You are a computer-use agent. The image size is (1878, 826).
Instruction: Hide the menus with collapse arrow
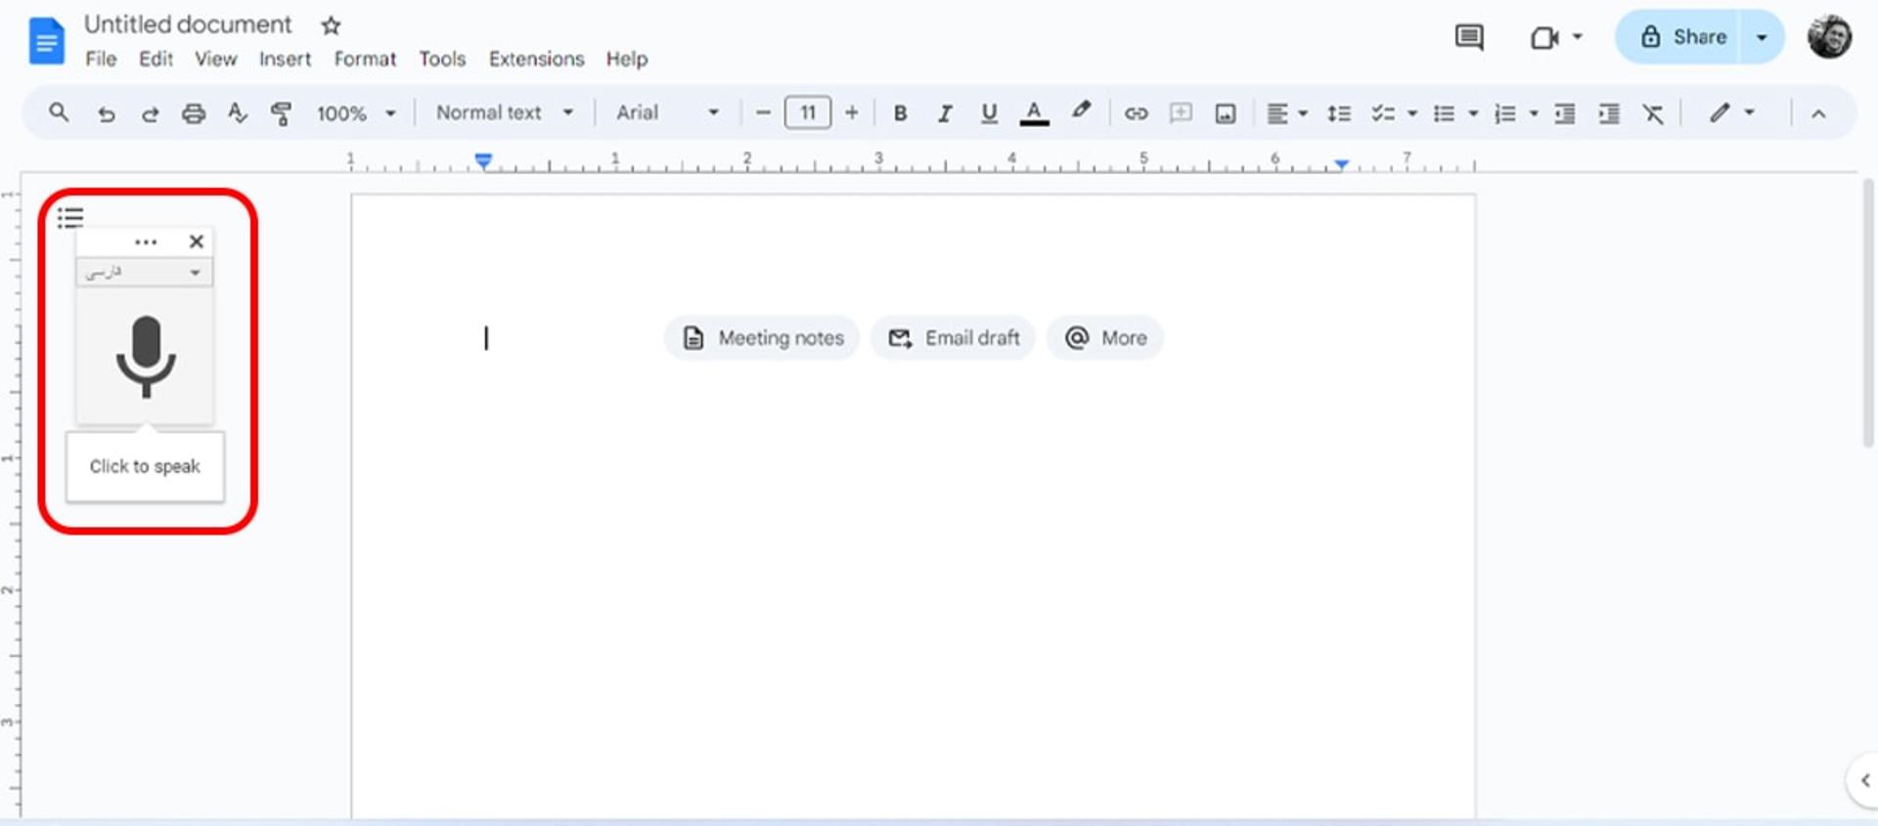1818,113
